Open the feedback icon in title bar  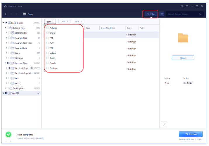(x=182, y=6)
